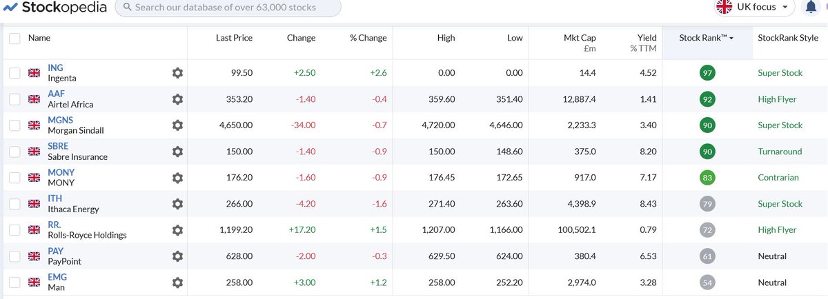The width and height of the screenshot is (828, 299).
Task: Click Ingenta's StockRank 97 badge
Action: click(707, 73)
